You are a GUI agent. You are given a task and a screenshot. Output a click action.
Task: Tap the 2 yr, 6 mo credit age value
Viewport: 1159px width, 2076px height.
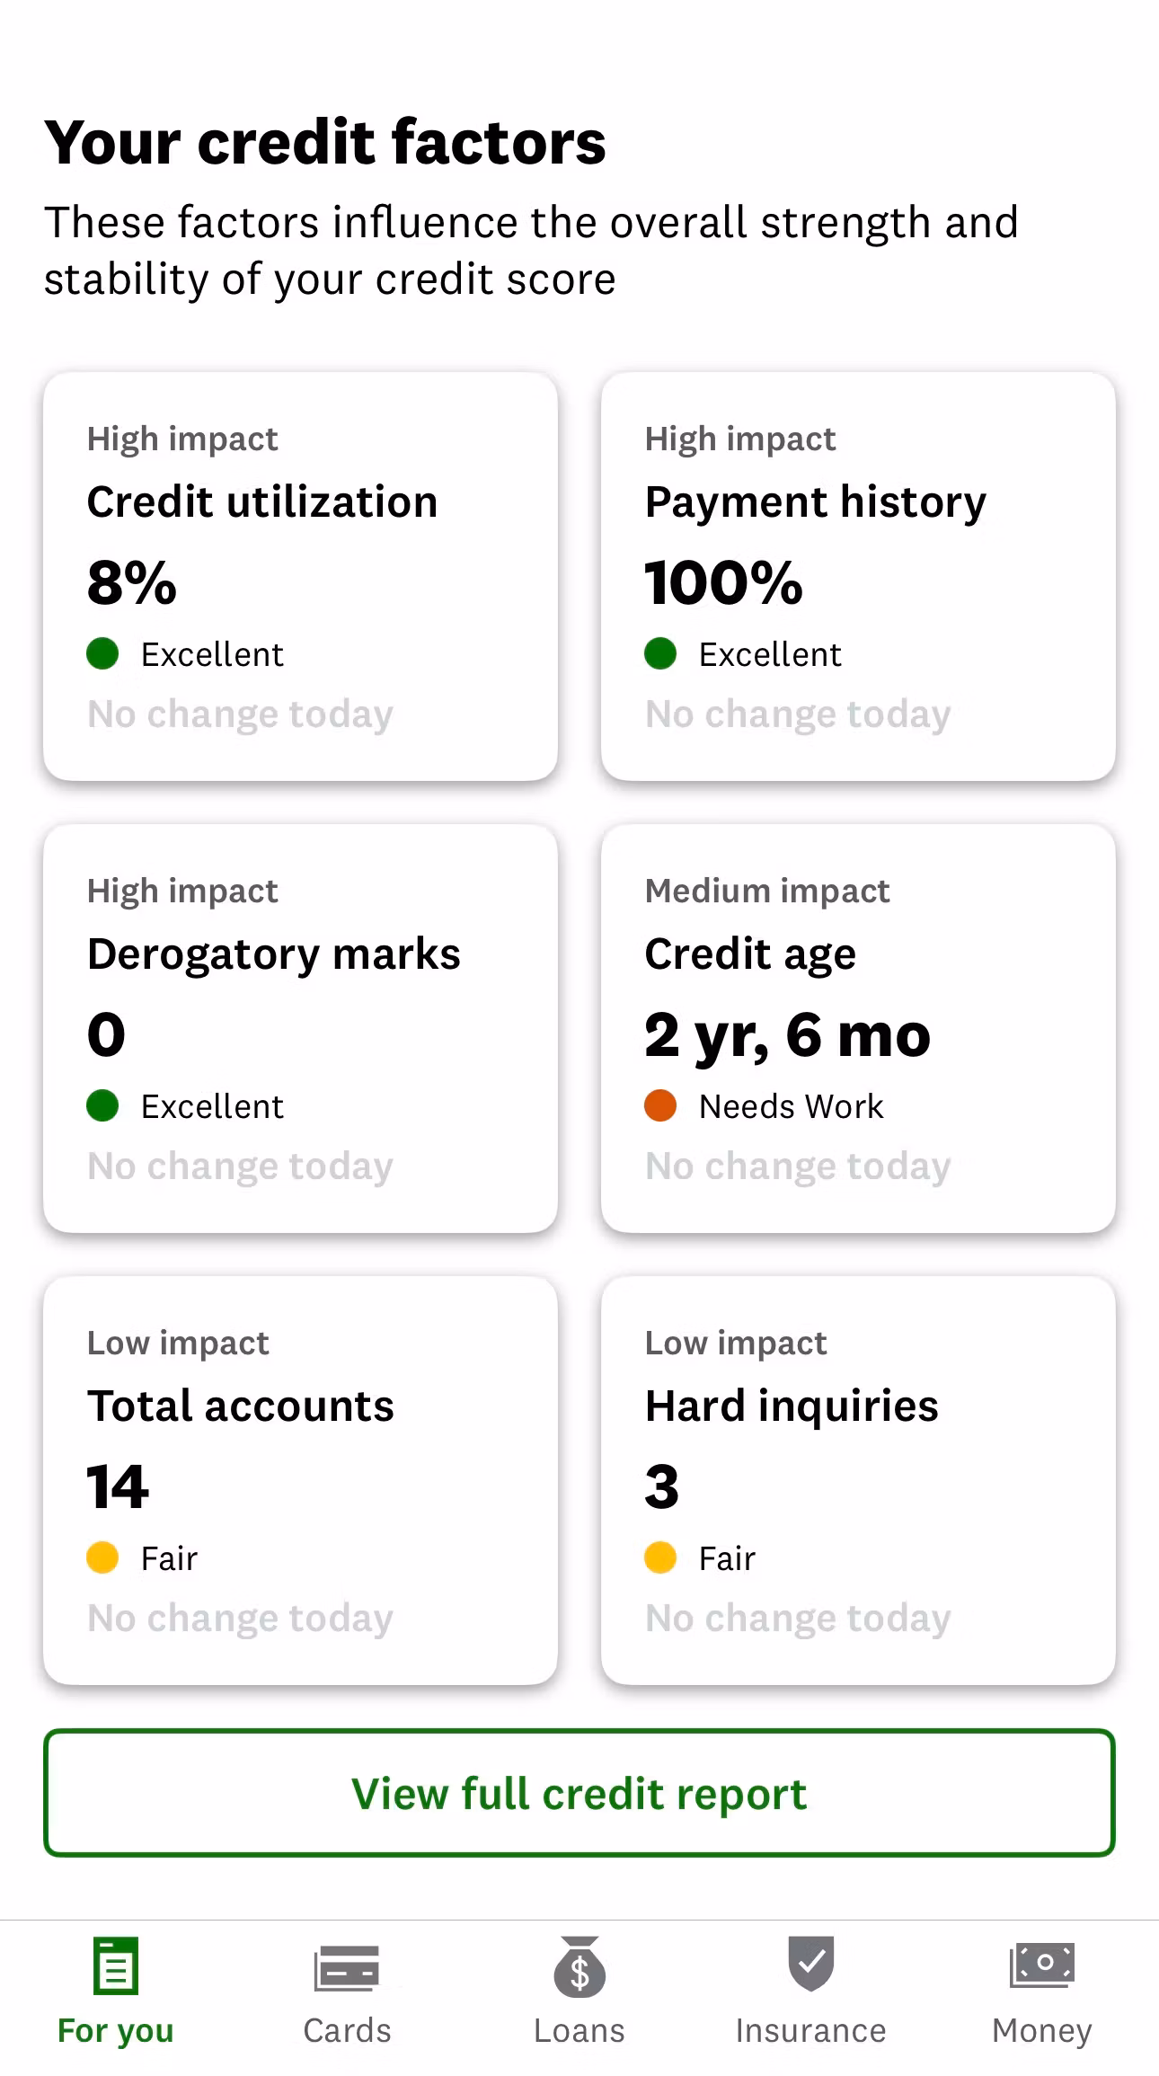787,1034
